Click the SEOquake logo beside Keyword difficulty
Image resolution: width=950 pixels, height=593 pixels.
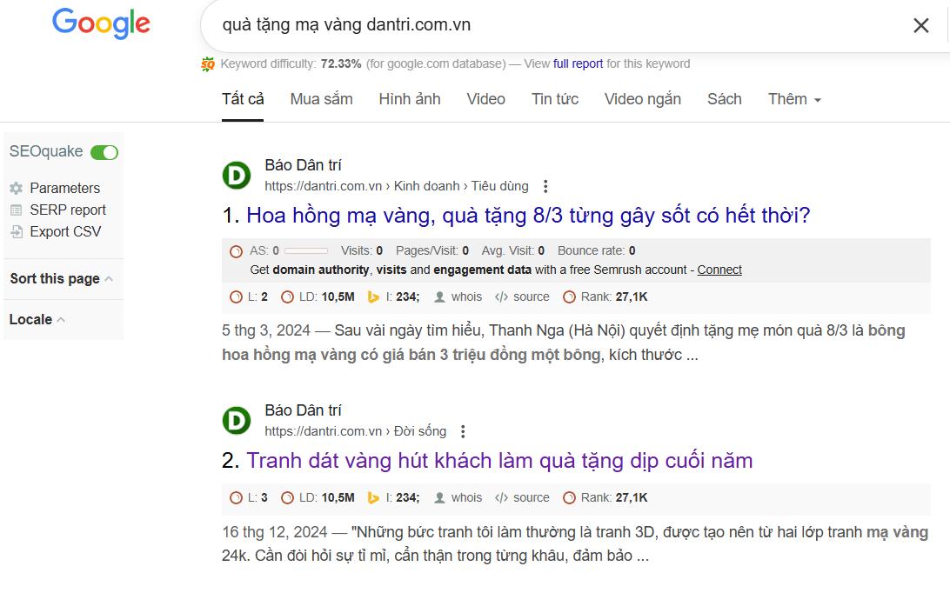tap(208, 63)
